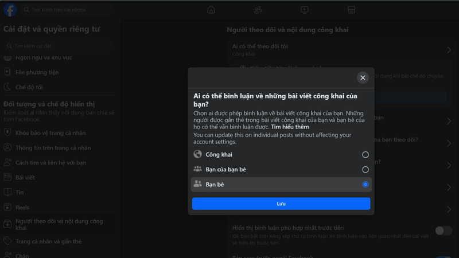Open the Tìm hiểu thêm link
The height and width of the screenshot is (258, 459).
click(x=290, y=127)
